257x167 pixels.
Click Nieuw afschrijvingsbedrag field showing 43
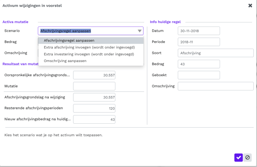[94, 120]
